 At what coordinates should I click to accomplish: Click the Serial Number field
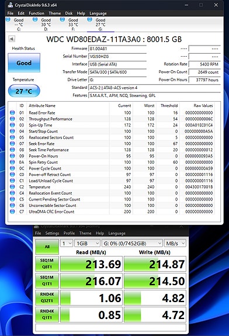117,56
